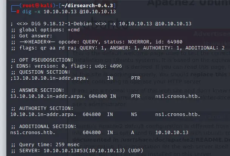Click the A record address 10.10.10.13
The image size is (230, 156).
click(172, 133)
